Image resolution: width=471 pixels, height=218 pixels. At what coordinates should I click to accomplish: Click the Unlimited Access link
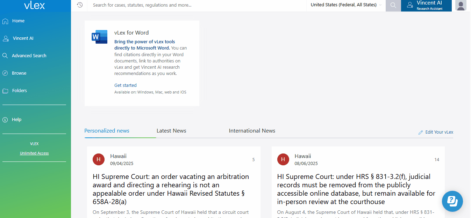pyautogui.click(x=34, y=153)
